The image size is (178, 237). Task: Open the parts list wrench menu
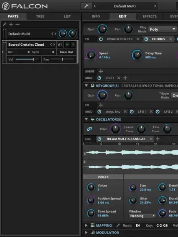point(5,24)
